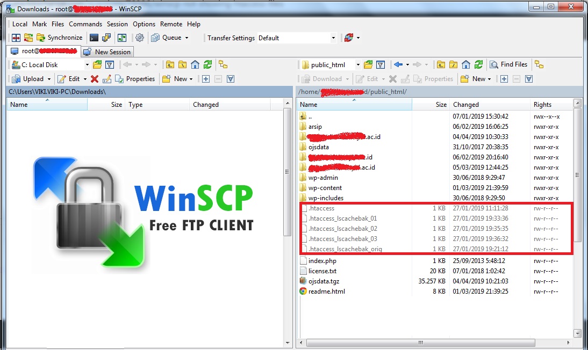Screen dimensions: 588x350
Task: Go to remote home directory icon
Action: click(466, 64)
